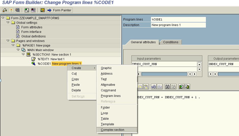Open Find with the binoculars icon
The image size is (239, 136).
tap(167, 86)
